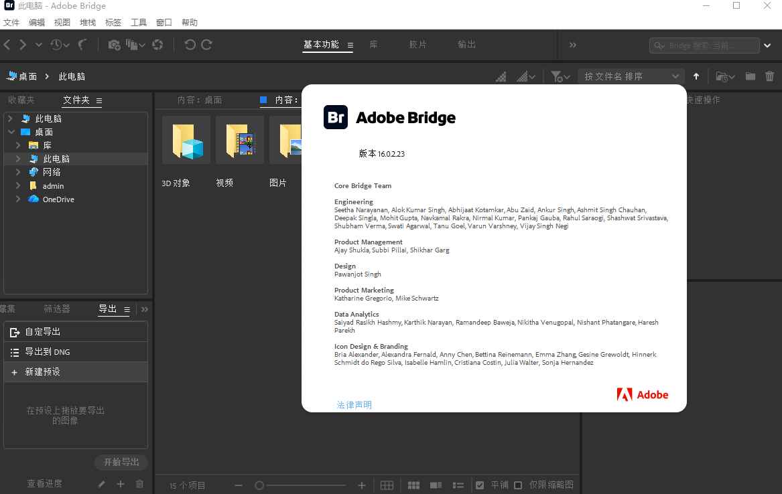Go forward with the right arrow
Viewport: 782px width, 494px height.
[x=22, y=45]
